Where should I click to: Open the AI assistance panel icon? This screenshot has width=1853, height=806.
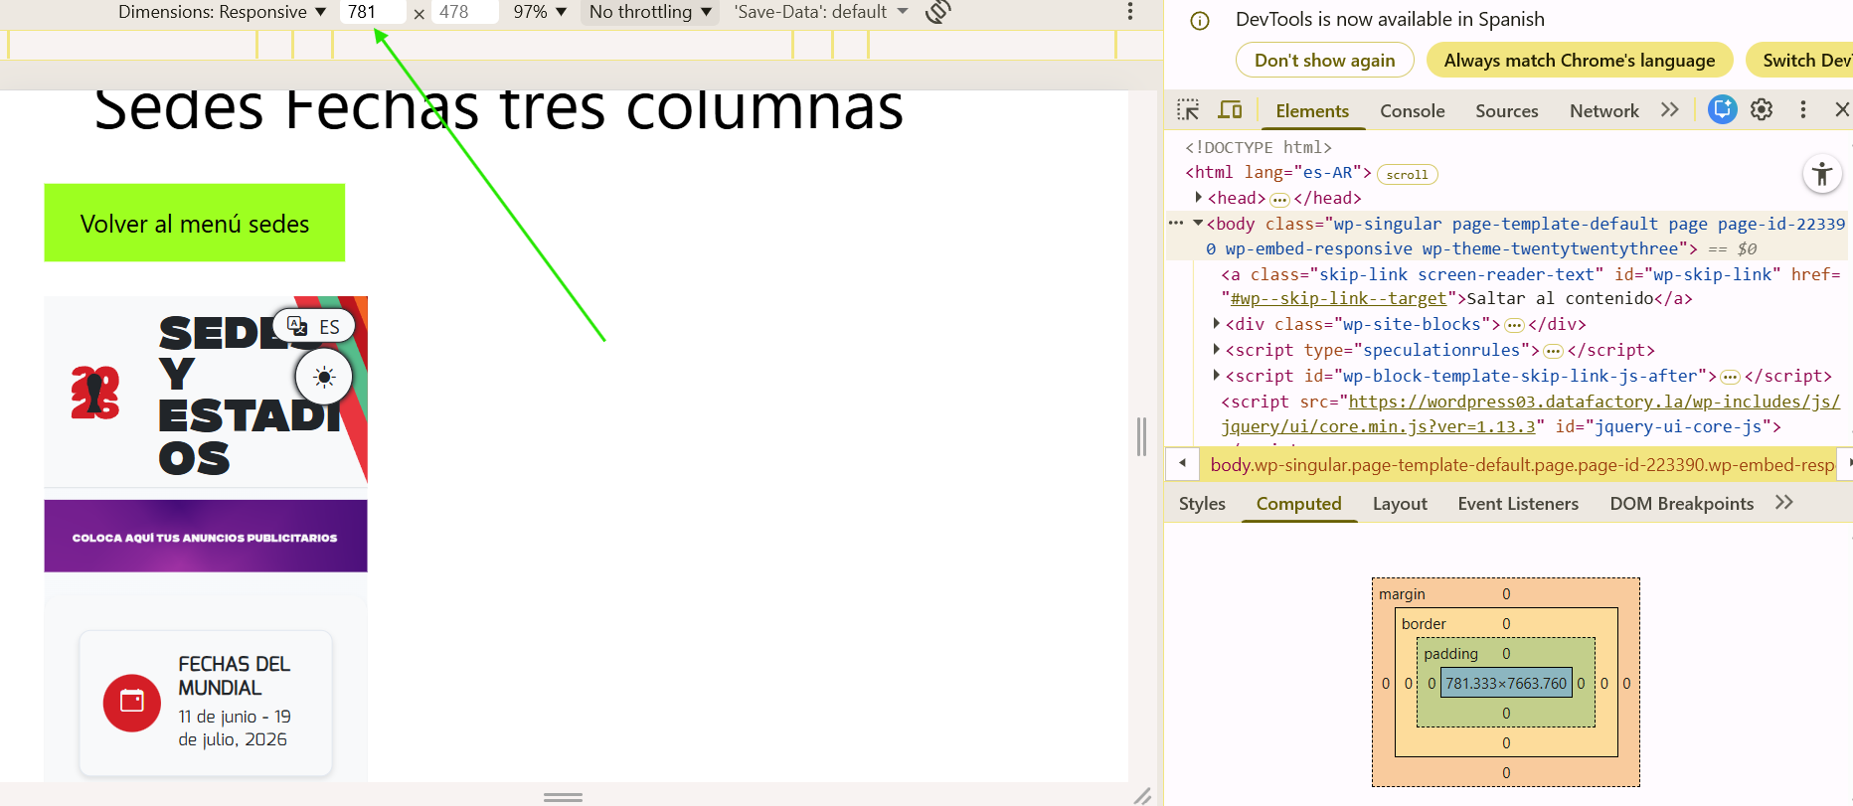[1722, 110]
